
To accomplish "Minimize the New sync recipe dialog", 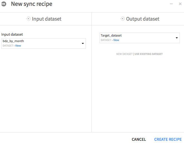I will [x=171, y=4].
